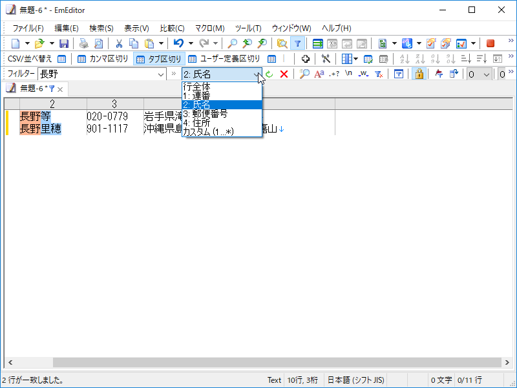The width and height of the screenshot is (517, 388).
Task: Click column header 3
Action: (x=114, y=104)
